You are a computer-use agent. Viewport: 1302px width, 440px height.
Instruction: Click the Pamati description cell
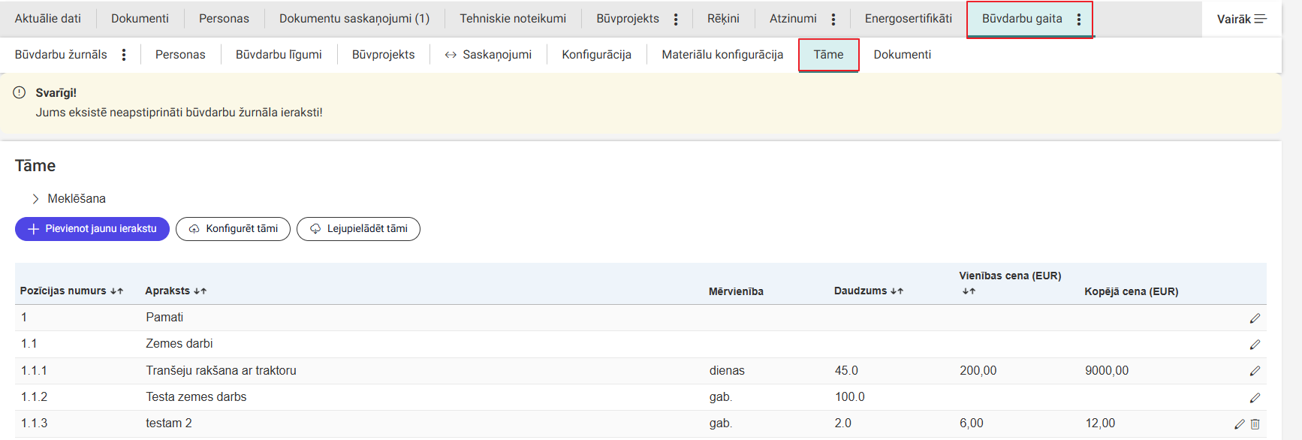(164, 318)
